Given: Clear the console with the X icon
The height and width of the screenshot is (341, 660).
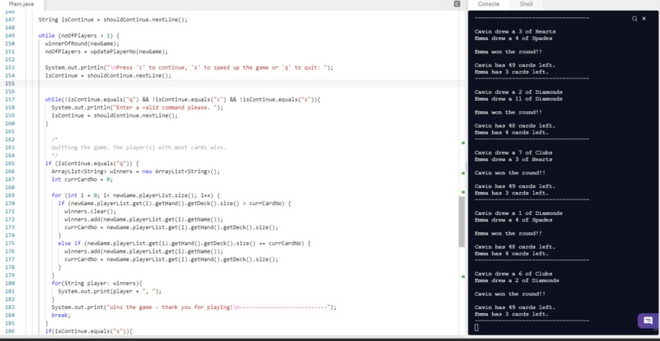Looking at the screenshot, I should (x=644, y=19).
